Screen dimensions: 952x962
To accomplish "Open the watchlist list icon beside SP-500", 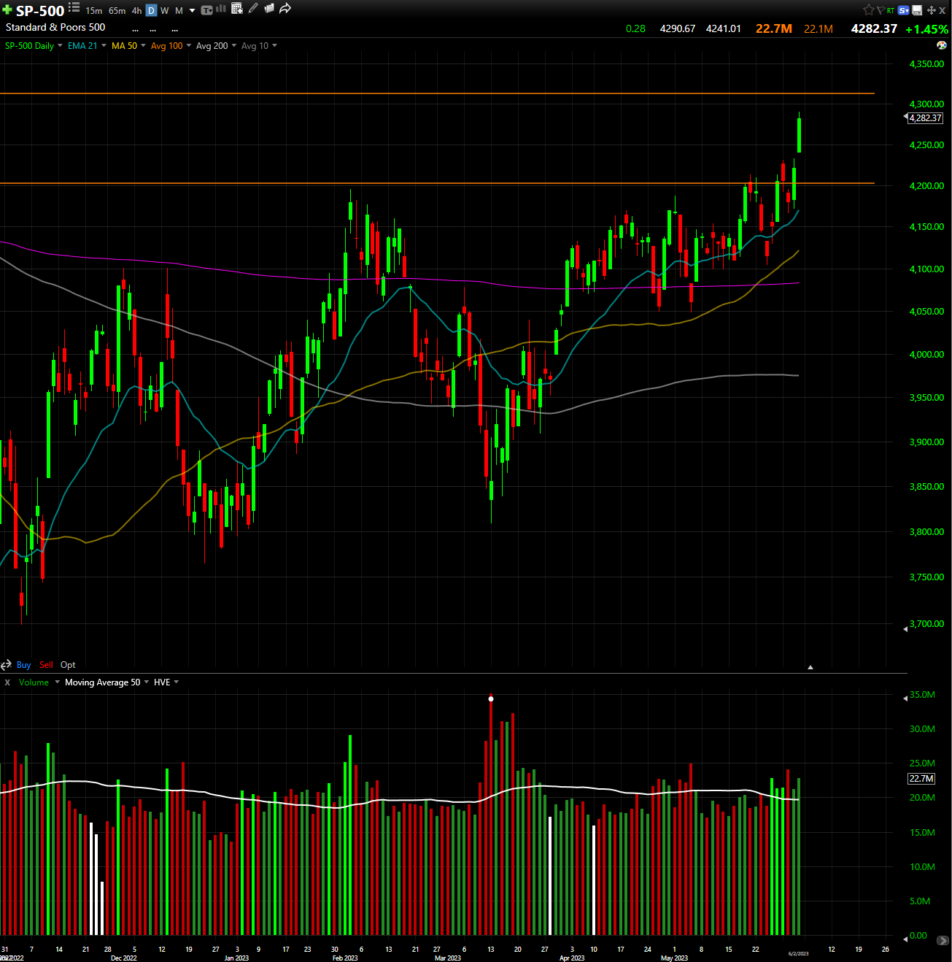I will click(x=74, y=8).
